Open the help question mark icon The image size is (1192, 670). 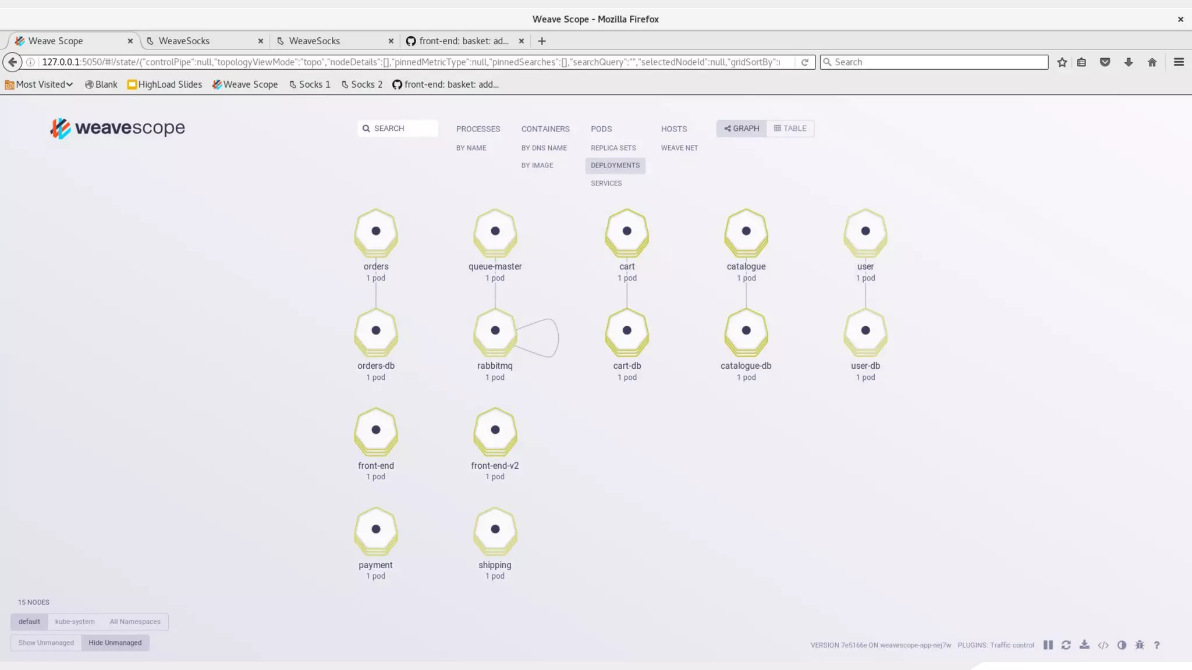tap(1156, 645)
